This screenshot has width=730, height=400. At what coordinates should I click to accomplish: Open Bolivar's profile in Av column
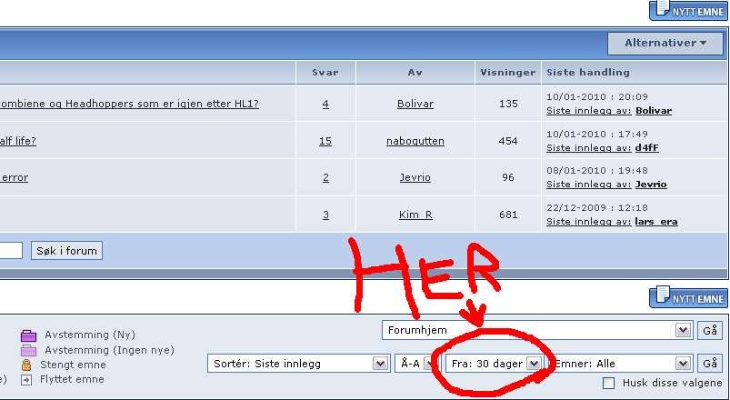point(415,104)
